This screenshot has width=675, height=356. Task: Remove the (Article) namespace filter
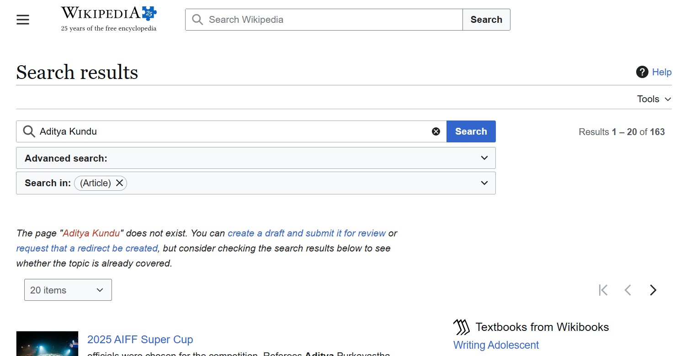click(x=120, y=183)
